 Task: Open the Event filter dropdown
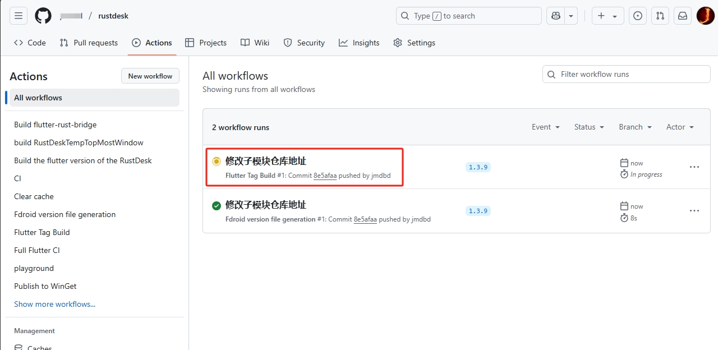pyautogui.click(x=546, y=127)
